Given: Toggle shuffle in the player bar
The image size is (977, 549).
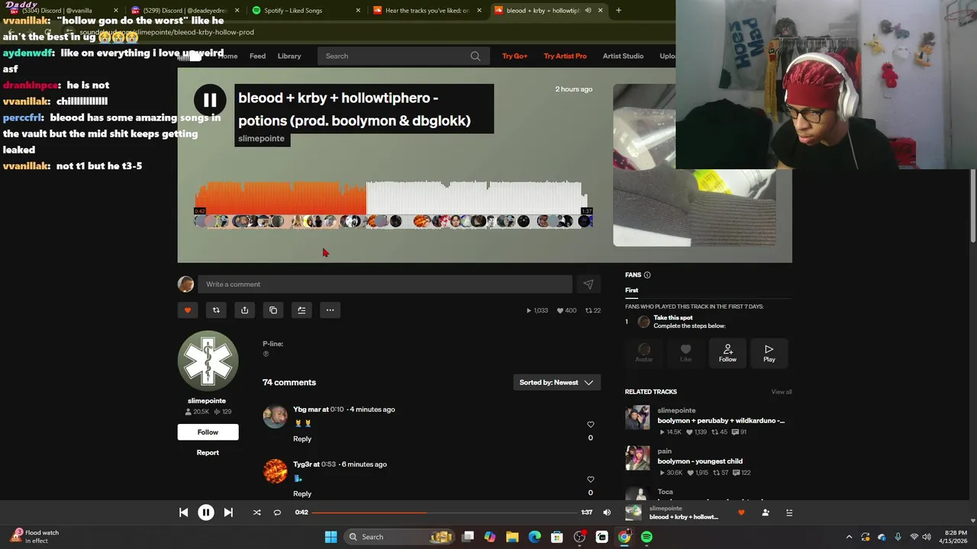Looking at the screenshot, I should pyautogui.click(x=256, y=512).
